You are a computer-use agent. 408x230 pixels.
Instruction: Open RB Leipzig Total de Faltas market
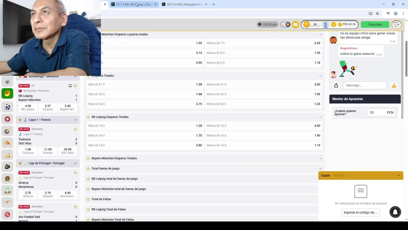(201, 209)
